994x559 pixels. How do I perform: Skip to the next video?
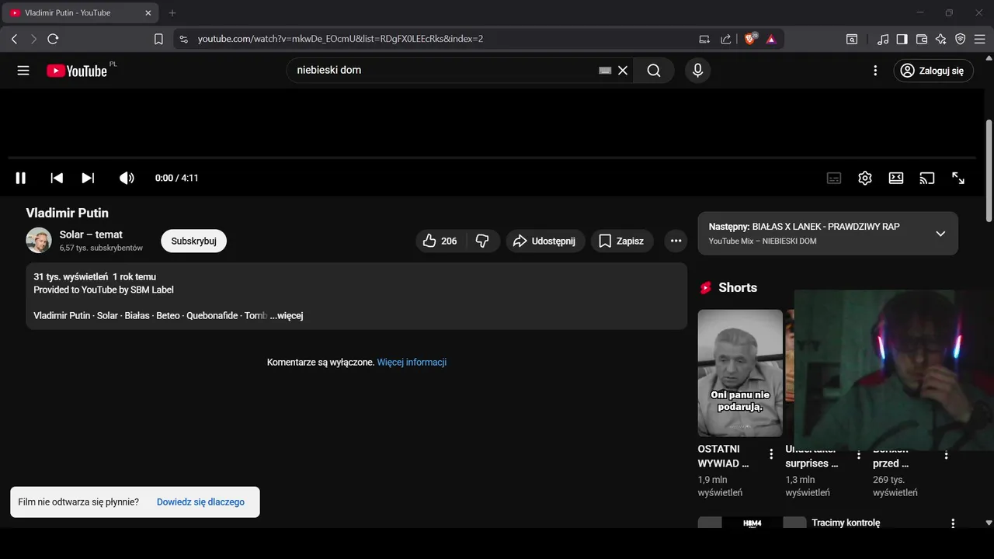(x=88, y=178)
